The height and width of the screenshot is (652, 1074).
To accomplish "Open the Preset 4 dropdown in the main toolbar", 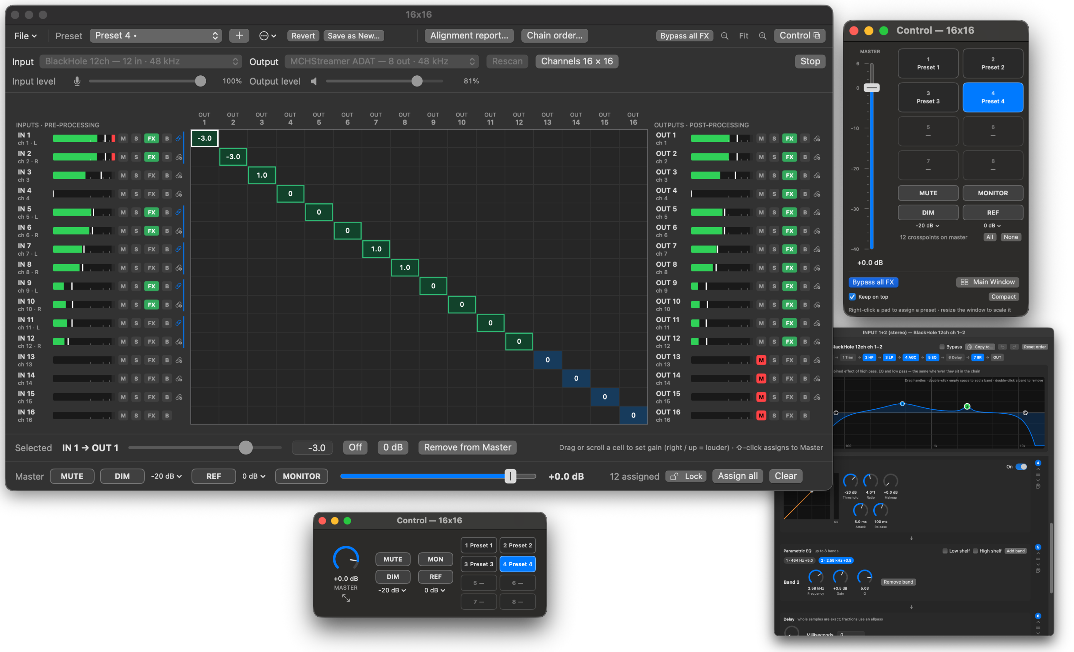I will tap(156, 36).
